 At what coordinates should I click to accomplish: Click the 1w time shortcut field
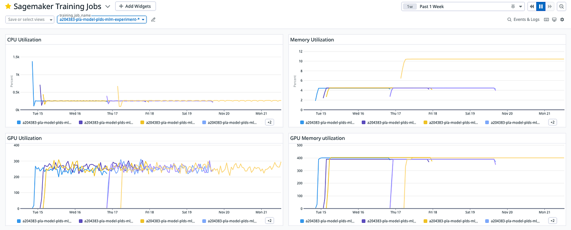[409, 7]
